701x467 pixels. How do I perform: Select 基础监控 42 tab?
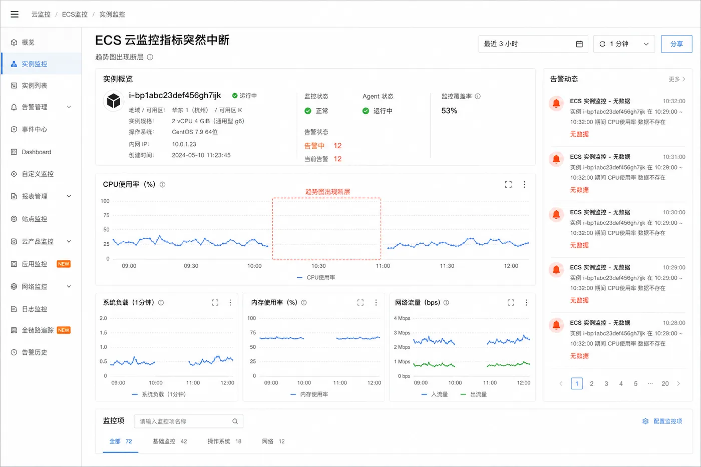tap(170, 441)
